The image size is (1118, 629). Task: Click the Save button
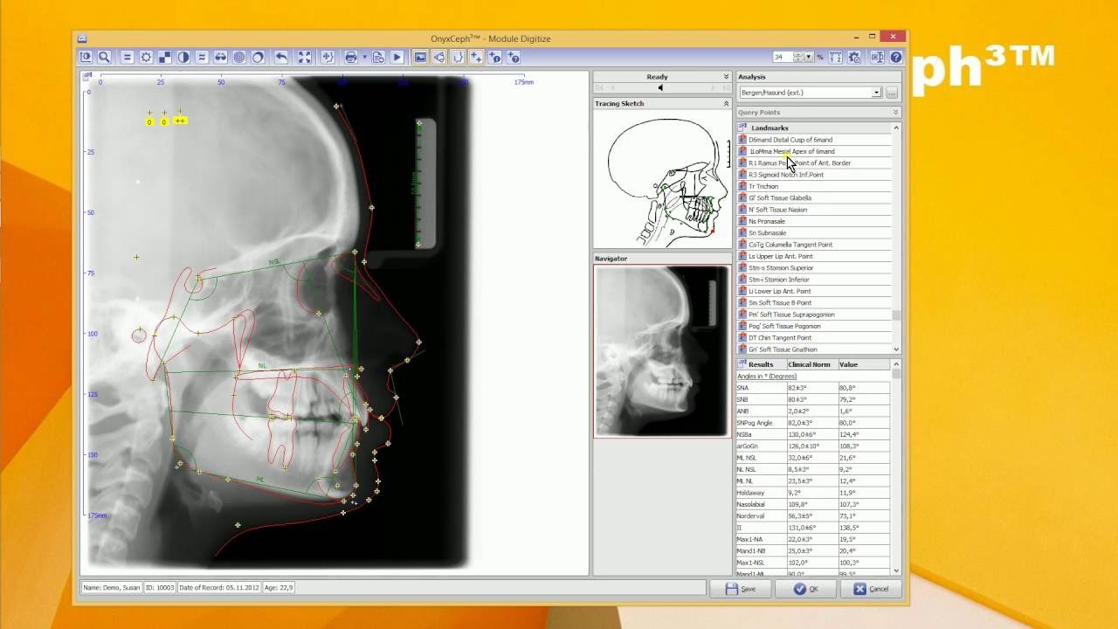741,589
